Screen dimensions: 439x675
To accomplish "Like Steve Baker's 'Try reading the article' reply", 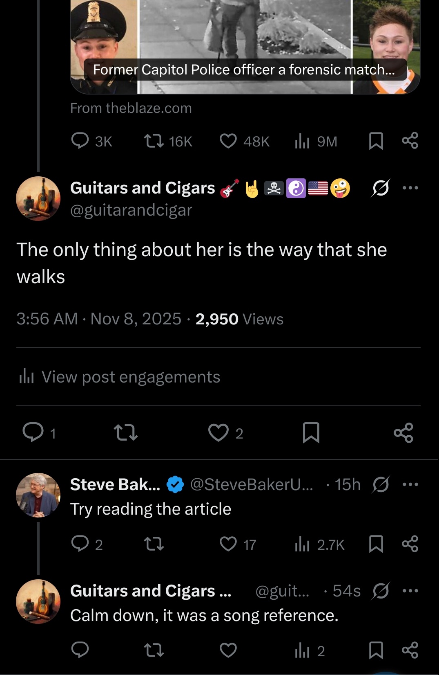I will click(228, 544).
